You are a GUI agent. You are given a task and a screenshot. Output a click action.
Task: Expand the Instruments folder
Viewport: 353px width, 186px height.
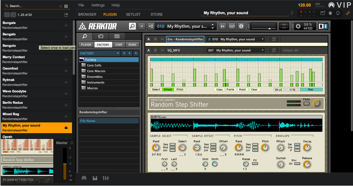[84, 82]
